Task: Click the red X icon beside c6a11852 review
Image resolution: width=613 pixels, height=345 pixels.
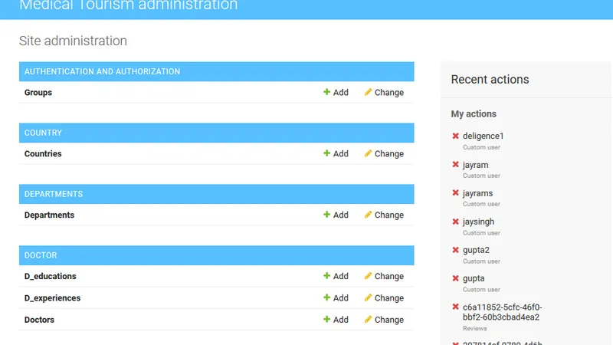Action: coord(455,307)
